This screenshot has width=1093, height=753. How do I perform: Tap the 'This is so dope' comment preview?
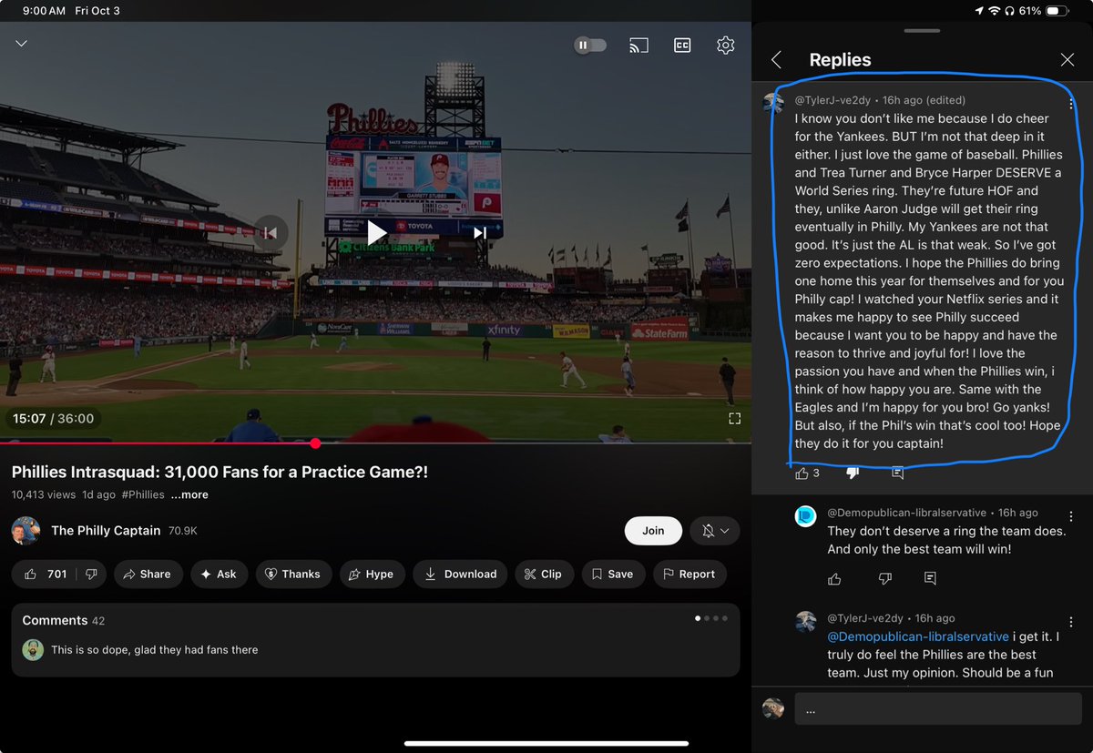coord(154,649)
